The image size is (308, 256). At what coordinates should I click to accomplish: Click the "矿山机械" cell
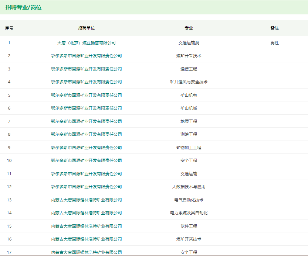pyautogui.click(x=189, y=108)
